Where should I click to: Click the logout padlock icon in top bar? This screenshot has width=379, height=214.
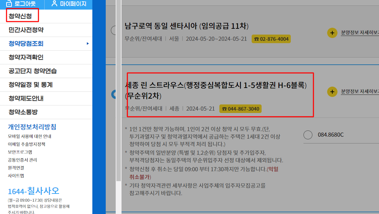click(10, 4)
